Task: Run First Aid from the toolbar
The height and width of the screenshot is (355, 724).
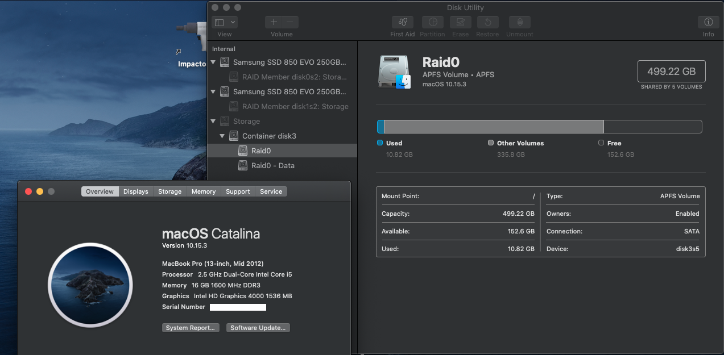Action: coord(403,22)
